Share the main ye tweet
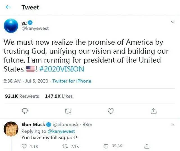The height and width of the screenshot is (151, 180). (x=153, y=111)
